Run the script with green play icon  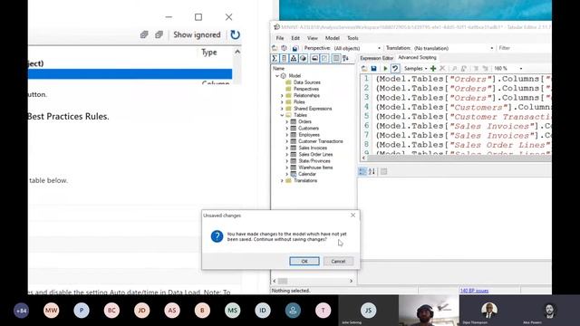coord(385,69)
